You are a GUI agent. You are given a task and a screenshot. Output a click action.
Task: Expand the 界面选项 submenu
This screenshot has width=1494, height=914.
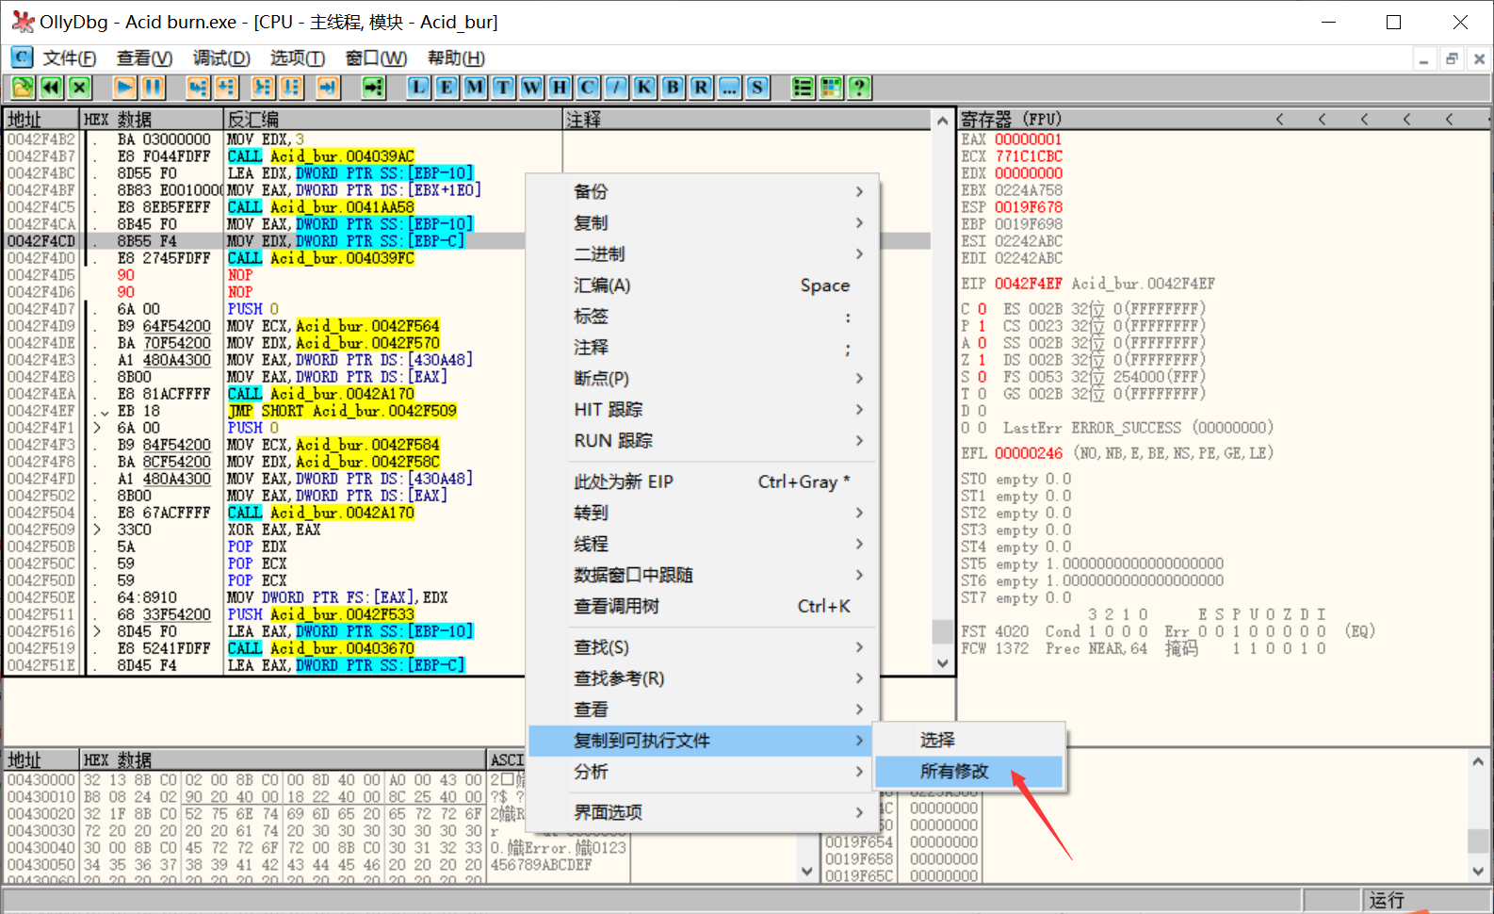(x=703, y=812)
